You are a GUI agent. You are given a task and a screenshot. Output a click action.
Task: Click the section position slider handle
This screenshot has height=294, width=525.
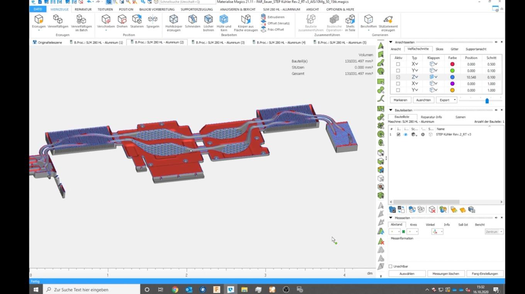click(487, 101)
